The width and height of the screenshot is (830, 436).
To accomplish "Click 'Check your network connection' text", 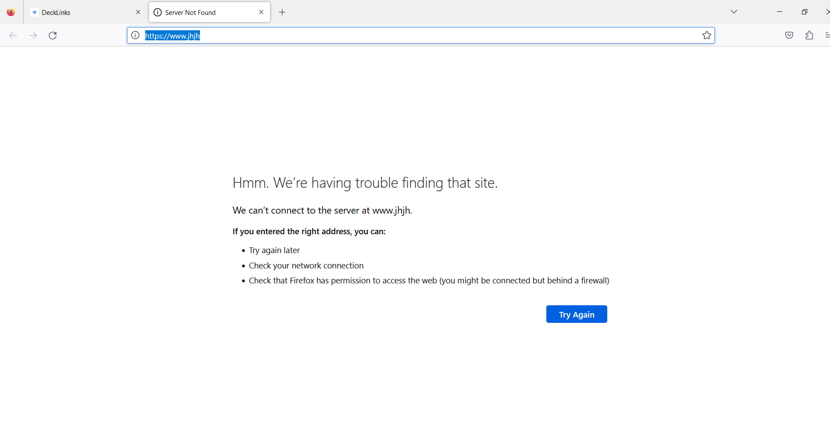I will coord(306,265).
